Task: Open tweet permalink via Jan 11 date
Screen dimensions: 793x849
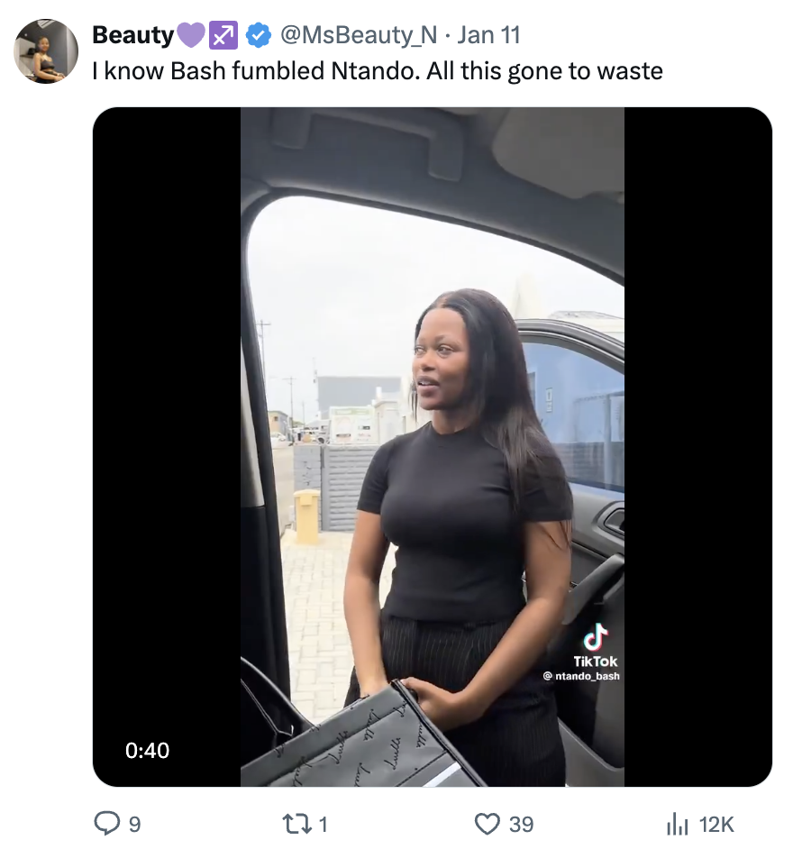Action: (x=488, y=35)
